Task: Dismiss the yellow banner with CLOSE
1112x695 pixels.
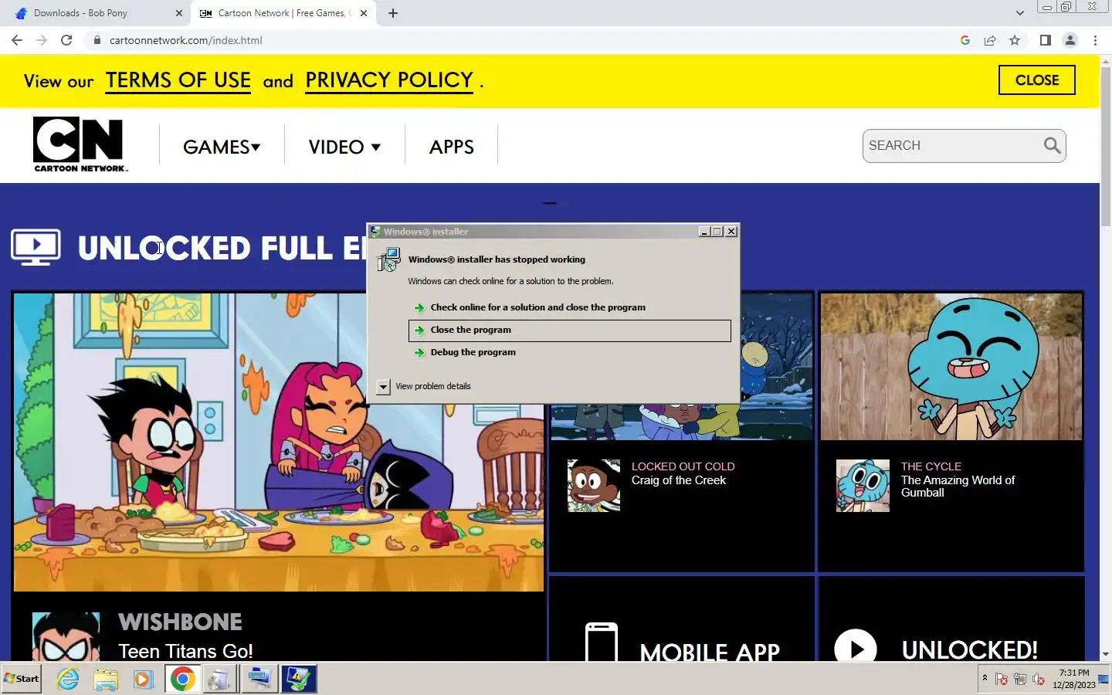Action: coord(1036,80)
